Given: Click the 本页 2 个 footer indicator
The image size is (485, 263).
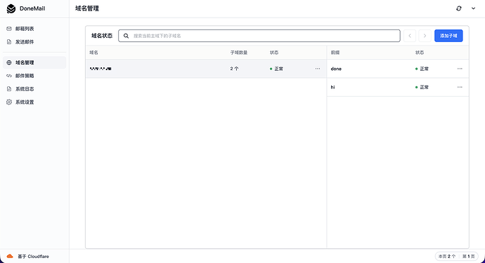Looking at the screenshot, I should 447,256.
